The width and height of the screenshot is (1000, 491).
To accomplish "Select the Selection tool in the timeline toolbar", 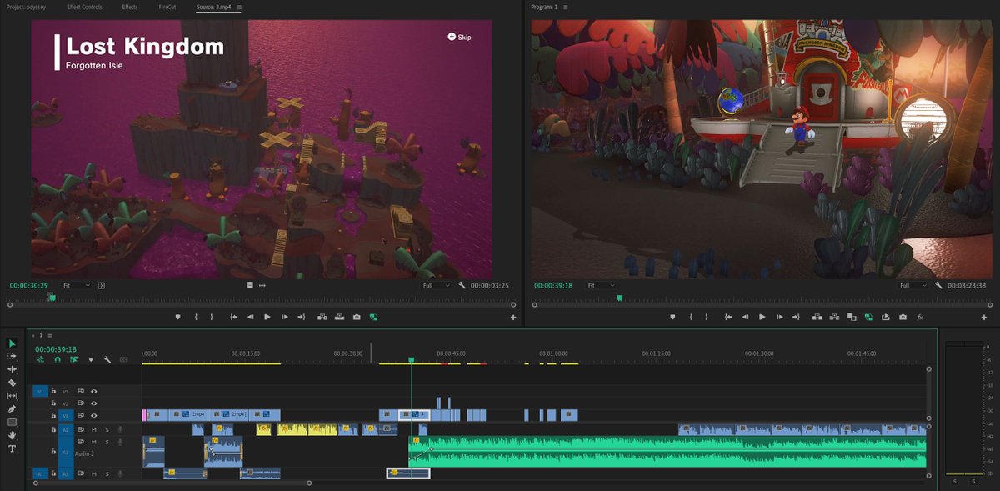I will pos(12,343).
